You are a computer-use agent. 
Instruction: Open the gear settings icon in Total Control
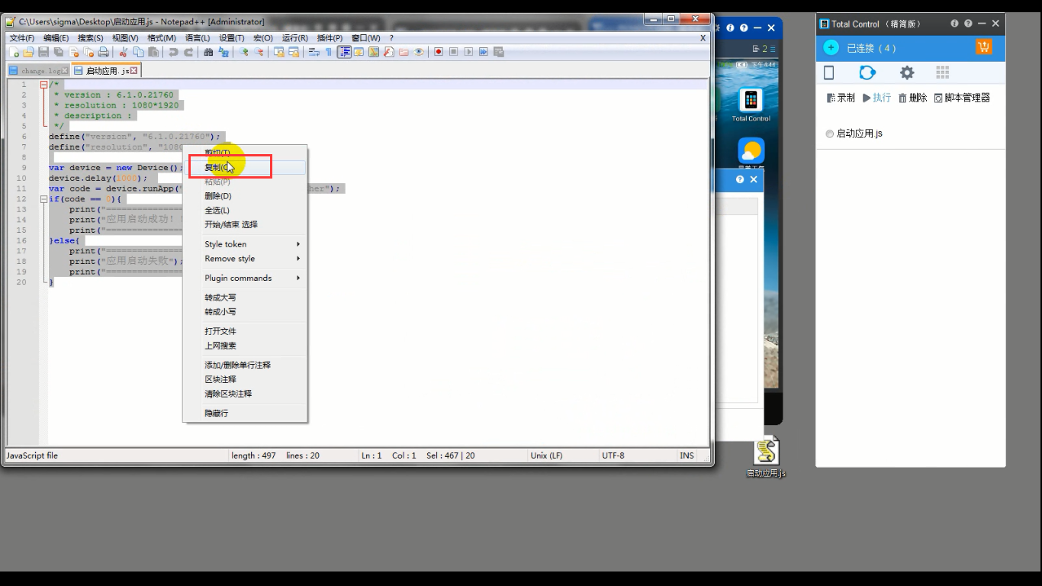point(906,72)
